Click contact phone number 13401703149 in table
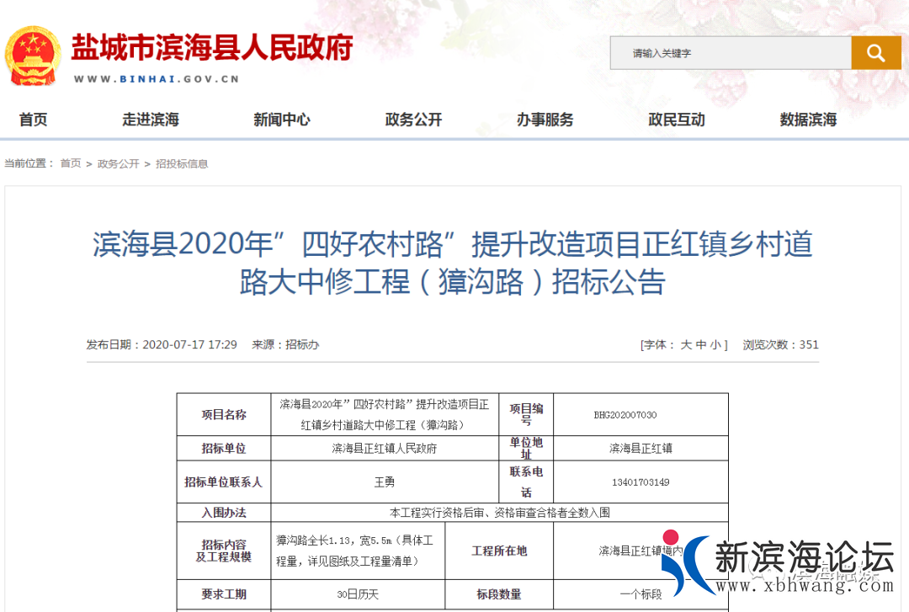The image size is (909, 612). point(641,482)
